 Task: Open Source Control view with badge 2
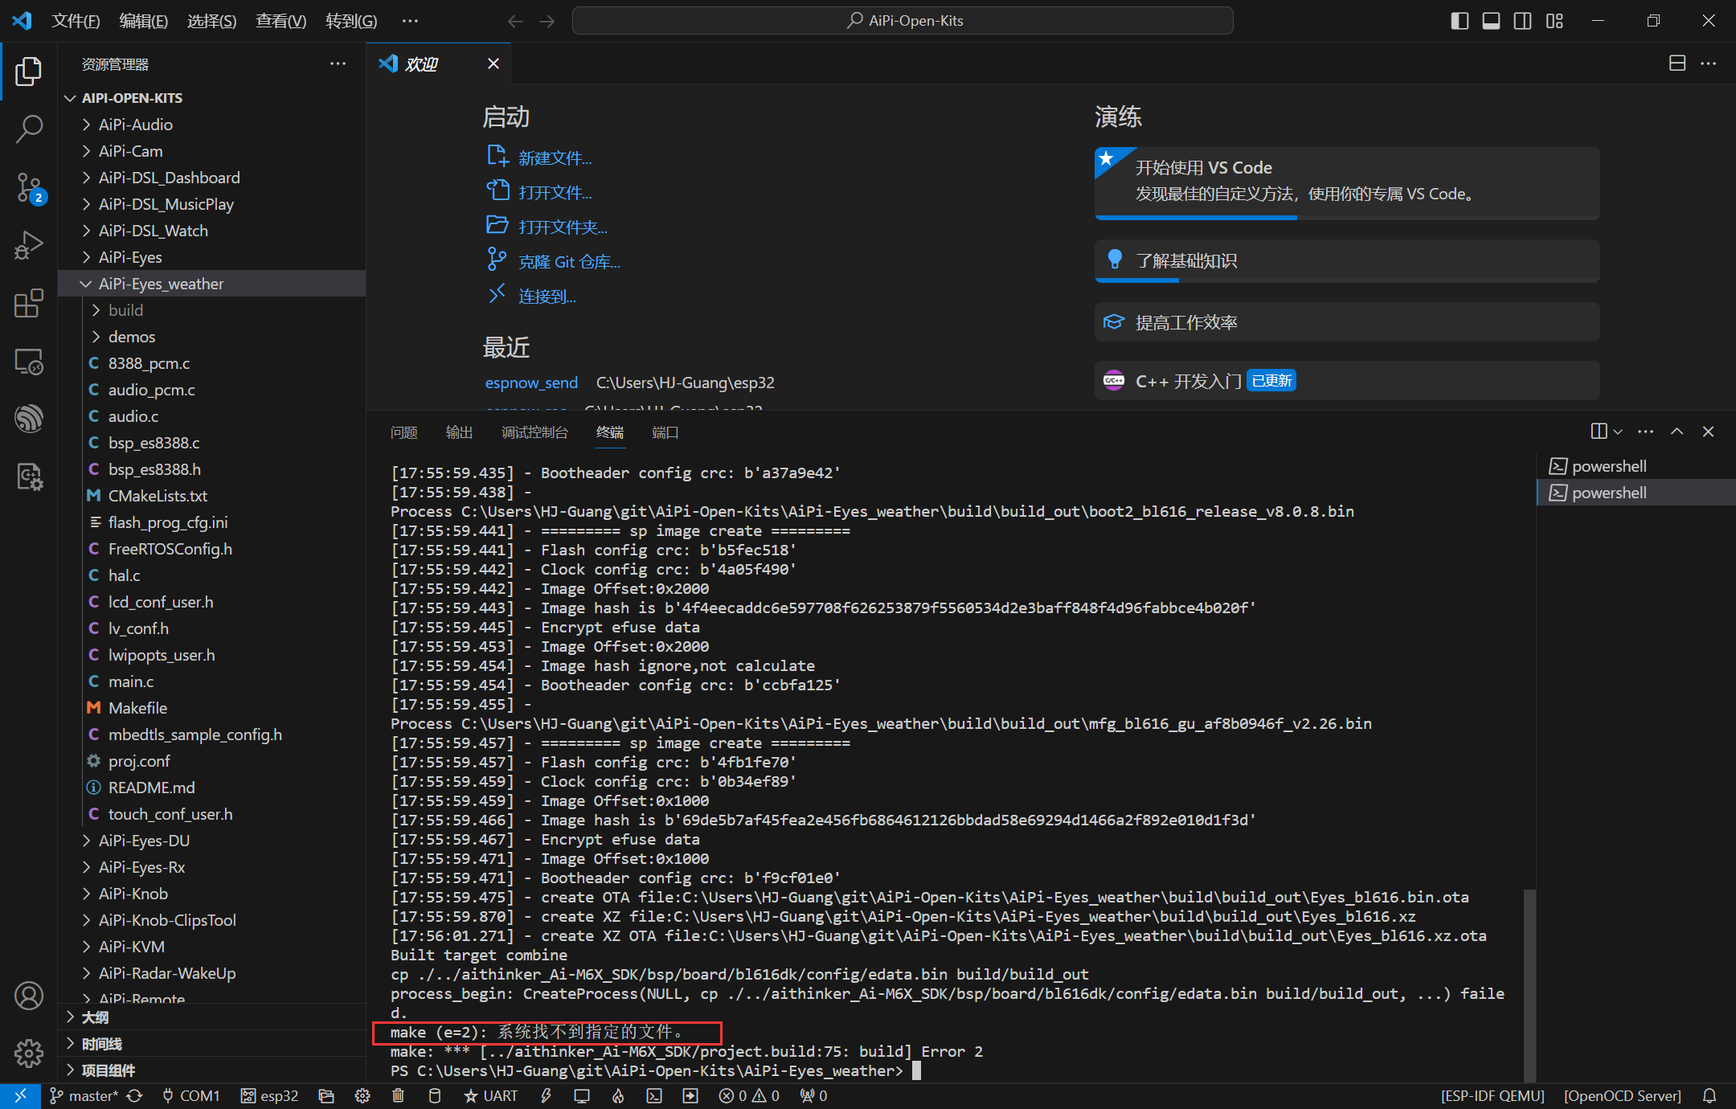[29, 188]
